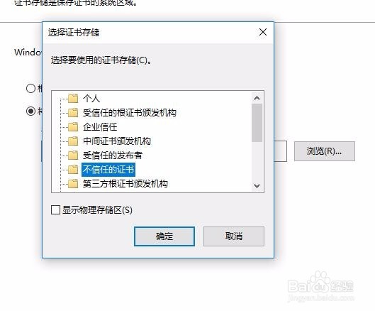The image size is (375, 311).
Task: Select the checked lower radio button
Action: (x=31, y=111)
